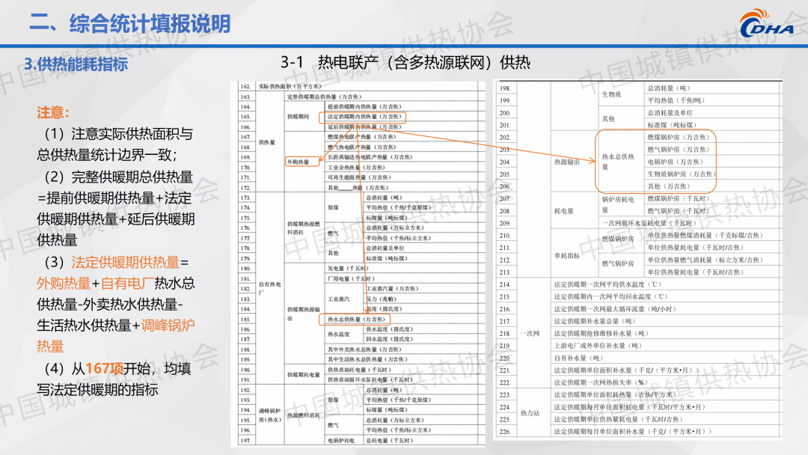Click the 3-1 热电联产 subtitle heading
808x455 pixels.
[405, 62]
